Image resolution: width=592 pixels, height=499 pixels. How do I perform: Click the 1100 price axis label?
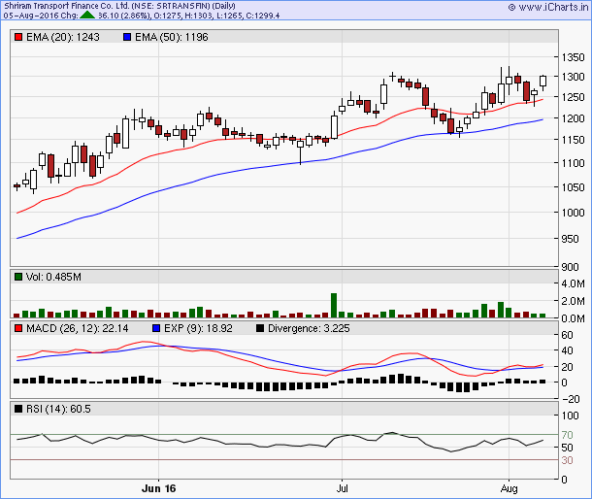coord(573,163)
